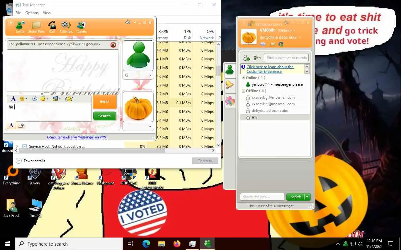This screenshot has width=401, height=250.
Task: Click the paintbrush in Messenger main title bar
Action: pos(286,23)
